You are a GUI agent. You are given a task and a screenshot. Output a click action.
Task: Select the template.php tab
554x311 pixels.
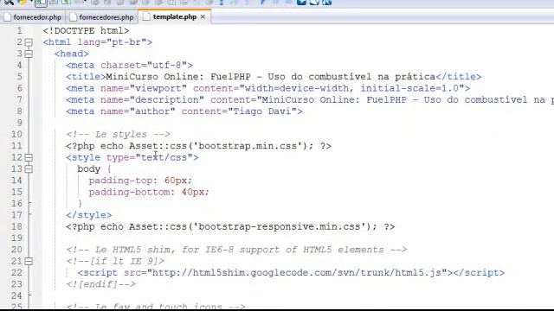point(175,16)
